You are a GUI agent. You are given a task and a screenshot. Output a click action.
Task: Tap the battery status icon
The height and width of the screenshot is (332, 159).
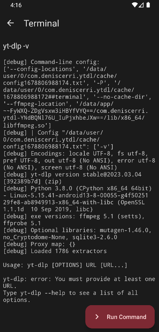point(148,5)
